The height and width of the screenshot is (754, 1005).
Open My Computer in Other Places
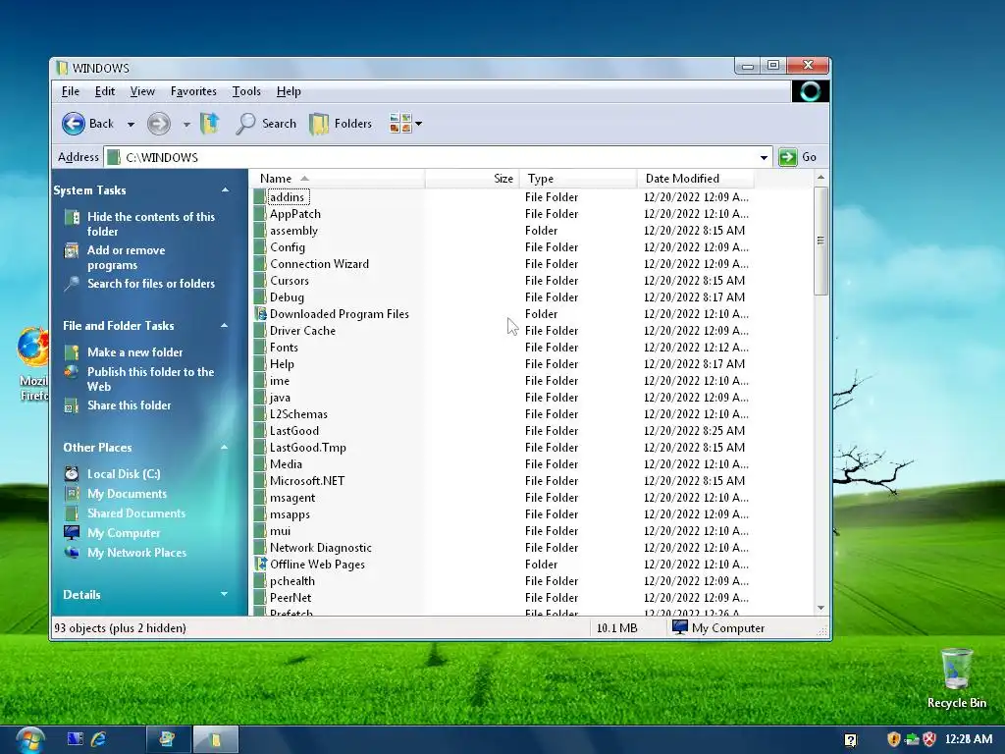(124, 533)
